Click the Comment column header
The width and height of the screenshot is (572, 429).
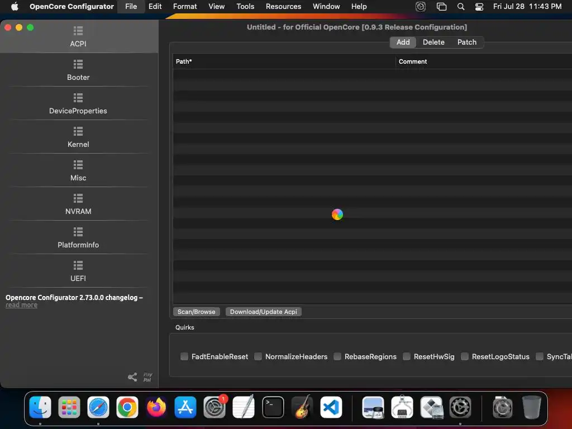click(x=484, y=61)
